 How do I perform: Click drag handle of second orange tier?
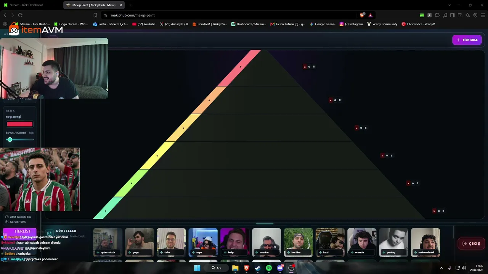pos(340,100)
